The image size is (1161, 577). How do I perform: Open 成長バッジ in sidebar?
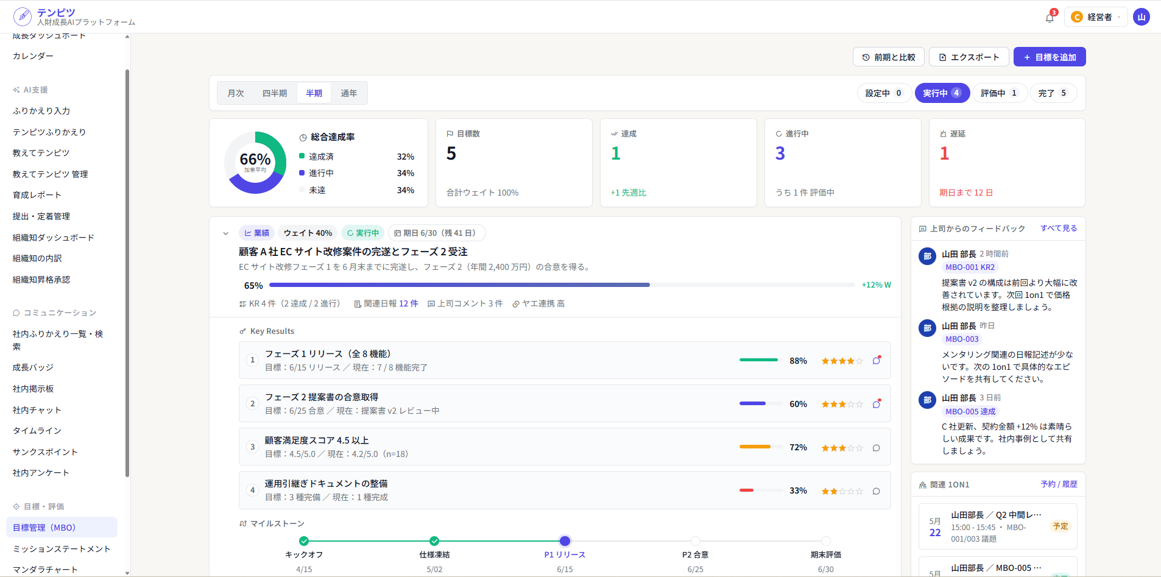(x=34, y=367)
